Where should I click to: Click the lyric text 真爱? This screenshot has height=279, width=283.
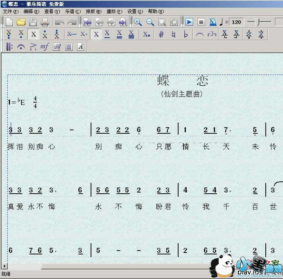(x=15, y=206)
